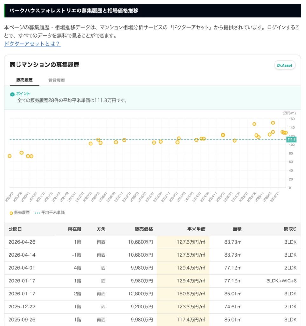
Task: Click the -1階 floor cell
Action: pyautogui.click(x=77, y=255)
